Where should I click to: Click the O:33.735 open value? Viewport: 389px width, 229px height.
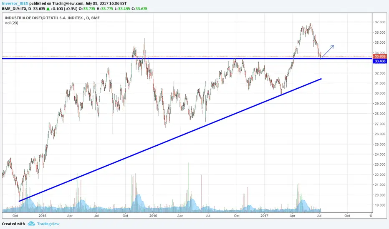click(87, 9)
